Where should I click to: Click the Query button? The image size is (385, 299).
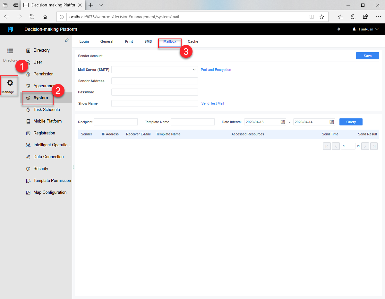351,122
